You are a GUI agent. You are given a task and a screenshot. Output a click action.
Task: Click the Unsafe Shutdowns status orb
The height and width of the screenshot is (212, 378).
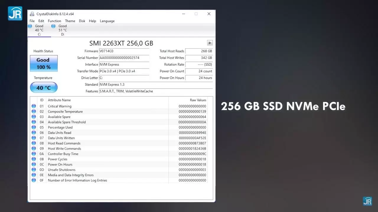(x=34, y=170)
